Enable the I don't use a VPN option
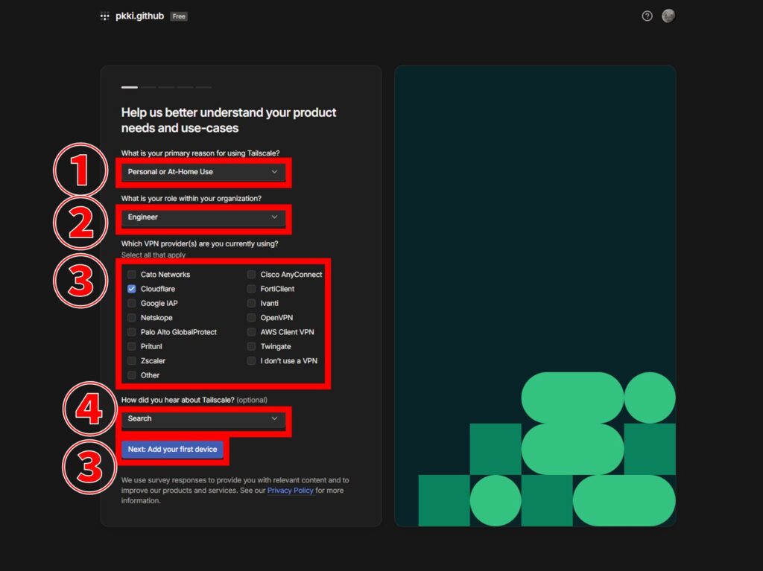Viewport: 763px width, 571px height. pos(252,361)
